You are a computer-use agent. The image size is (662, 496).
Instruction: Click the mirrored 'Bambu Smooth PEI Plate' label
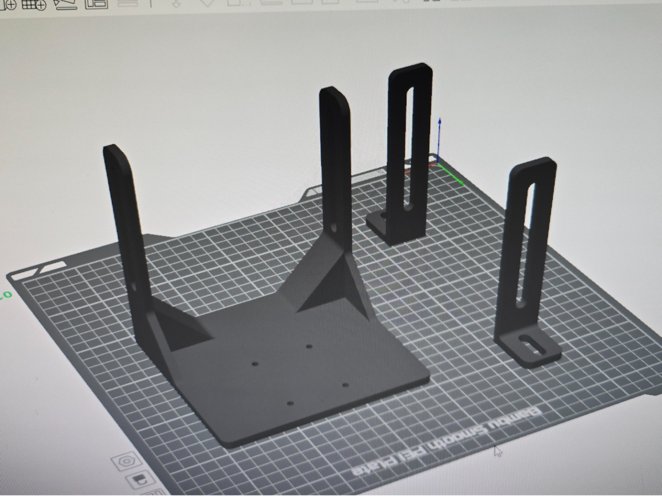pyautogui.click(x=446, y=441)
